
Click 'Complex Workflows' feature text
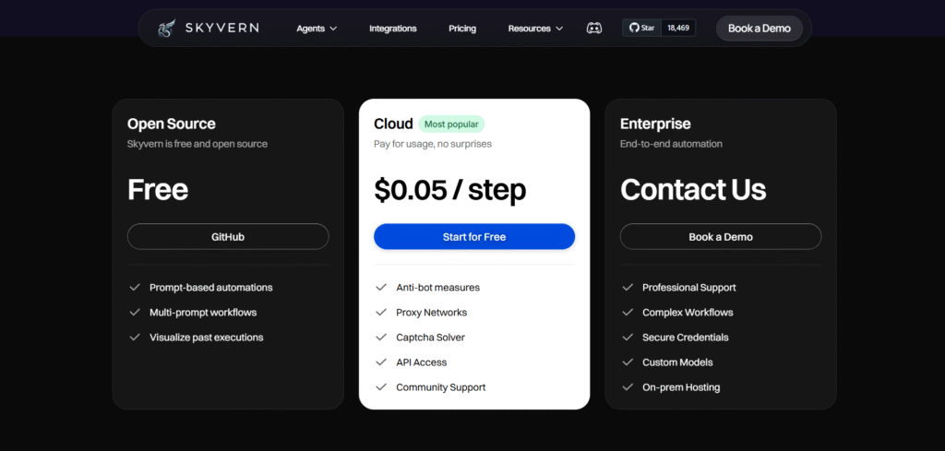tap(688, 313)
